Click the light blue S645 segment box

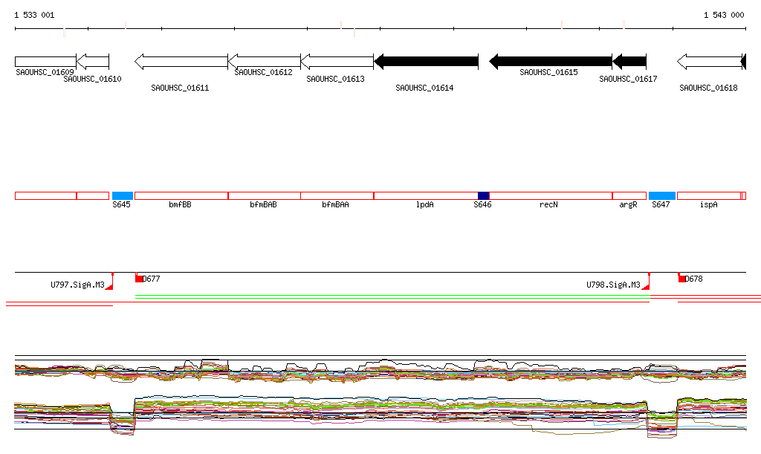pos(122,195)
